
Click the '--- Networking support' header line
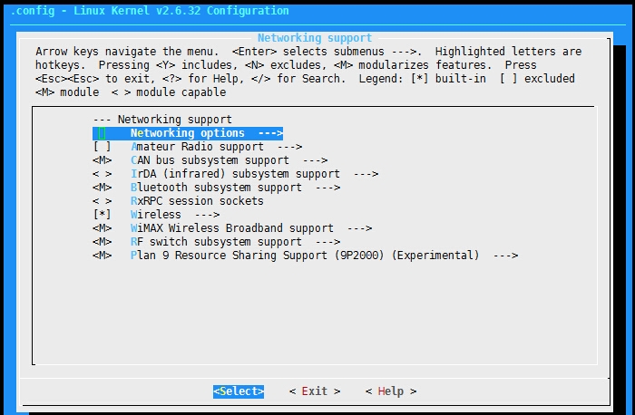pyautogui.click(x=162, y=120)
